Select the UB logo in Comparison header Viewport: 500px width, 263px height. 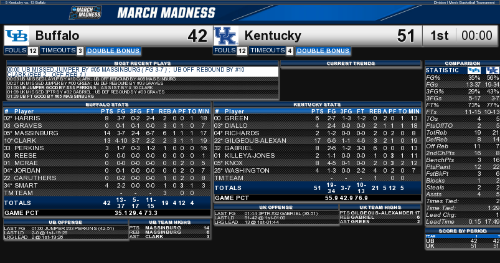pos(474,70)
